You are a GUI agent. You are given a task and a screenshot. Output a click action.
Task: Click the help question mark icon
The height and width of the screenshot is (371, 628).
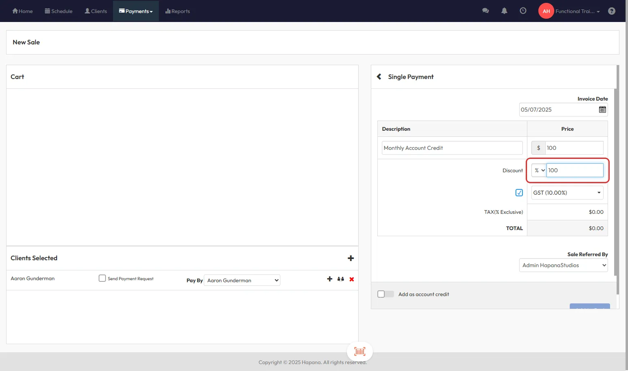tap(611, 11)
